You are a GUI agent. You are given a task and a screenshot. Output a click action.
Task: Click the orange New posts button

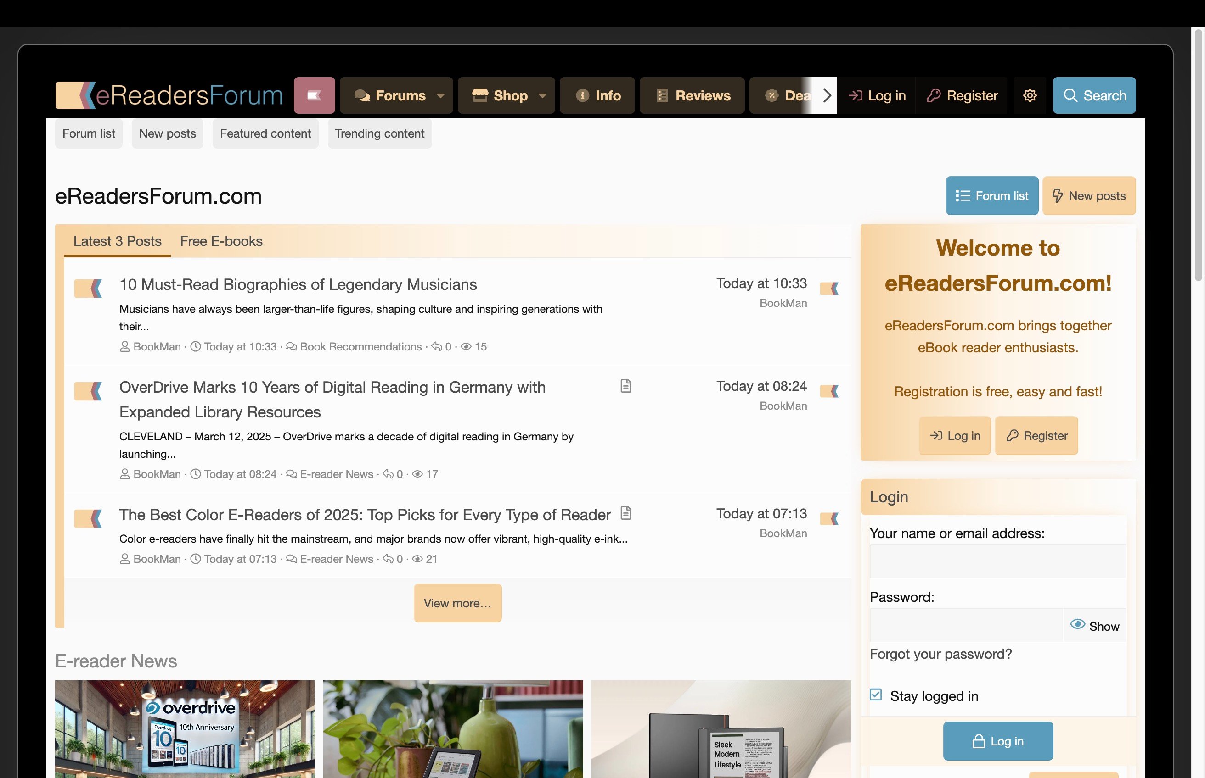tap(1089, 195)
